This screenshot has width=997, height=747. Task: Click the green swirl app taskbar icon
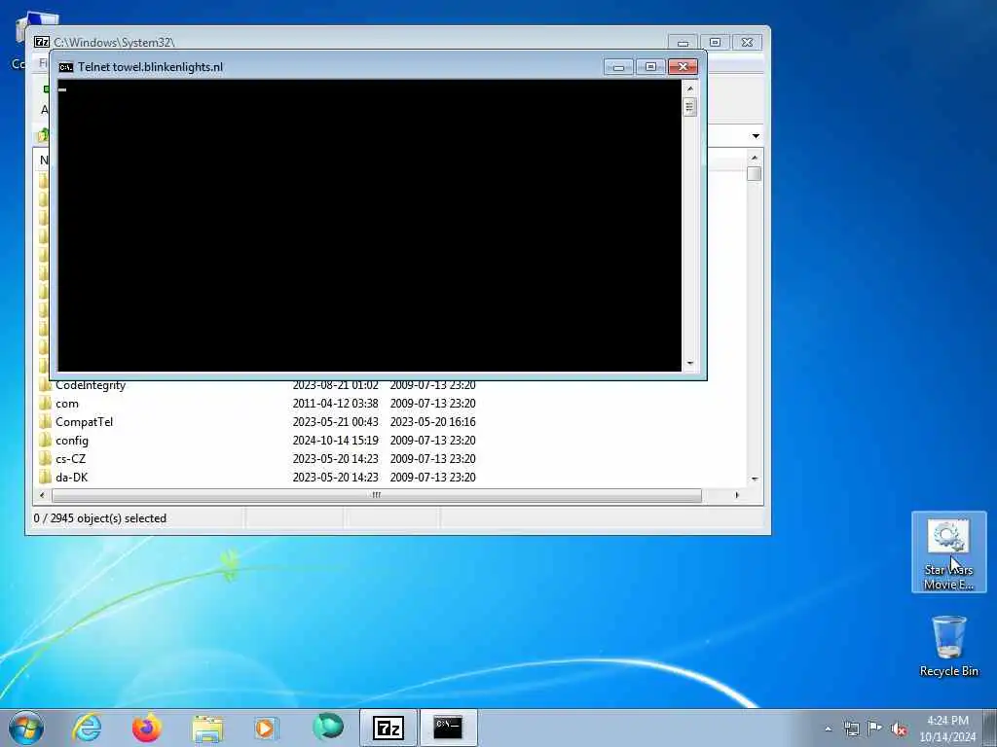(328, 728)
